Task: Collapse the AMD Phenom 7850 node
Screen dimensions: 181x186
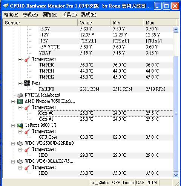Action: pos(13,101)
